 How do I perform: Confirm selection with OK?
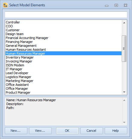(x=67, y=131)
